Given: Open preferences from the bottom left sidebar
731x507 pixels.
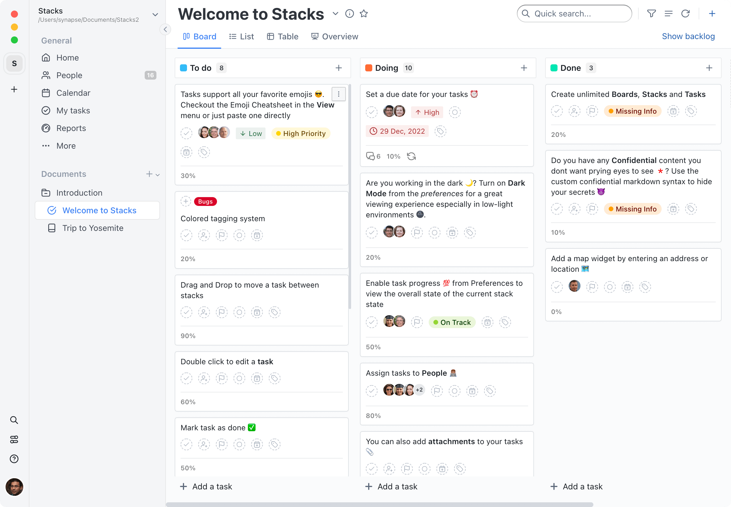Looking at the screenshot, I should 14,439.
